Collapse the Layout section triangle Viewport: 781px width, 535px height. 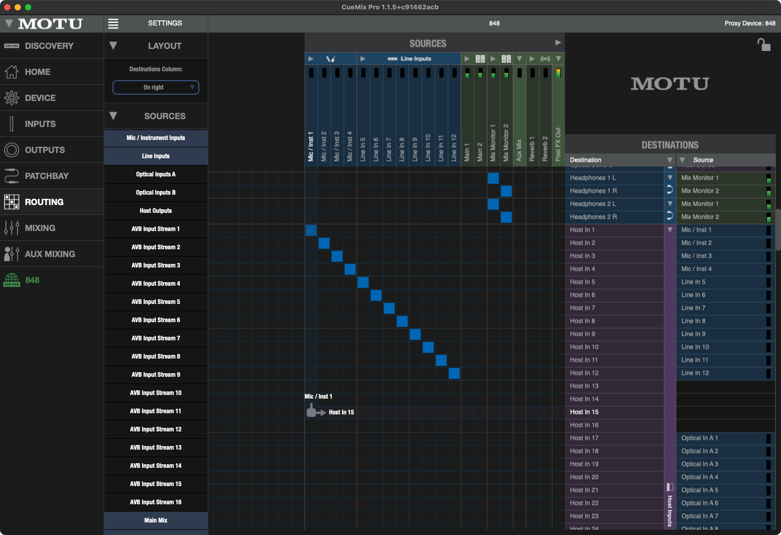point(113,46)
